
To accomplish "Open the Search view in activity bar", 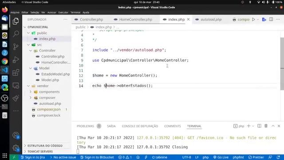I will click(x=16, y=34).
